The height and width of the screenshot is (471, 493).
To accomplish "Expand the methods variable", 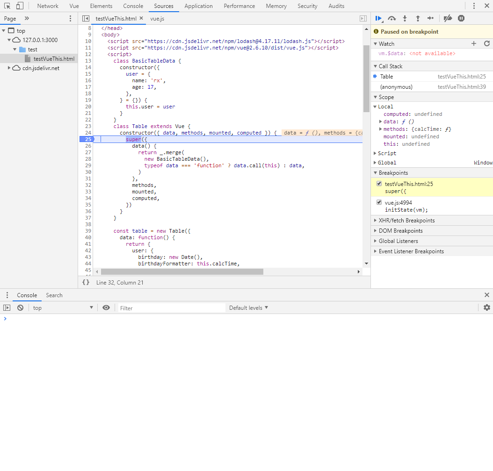I will click(380, 129).
